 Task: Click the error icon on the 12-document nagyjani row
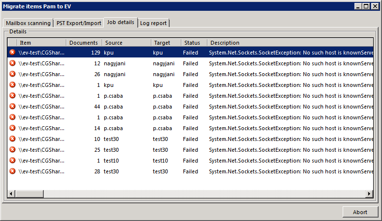[12, 63]
